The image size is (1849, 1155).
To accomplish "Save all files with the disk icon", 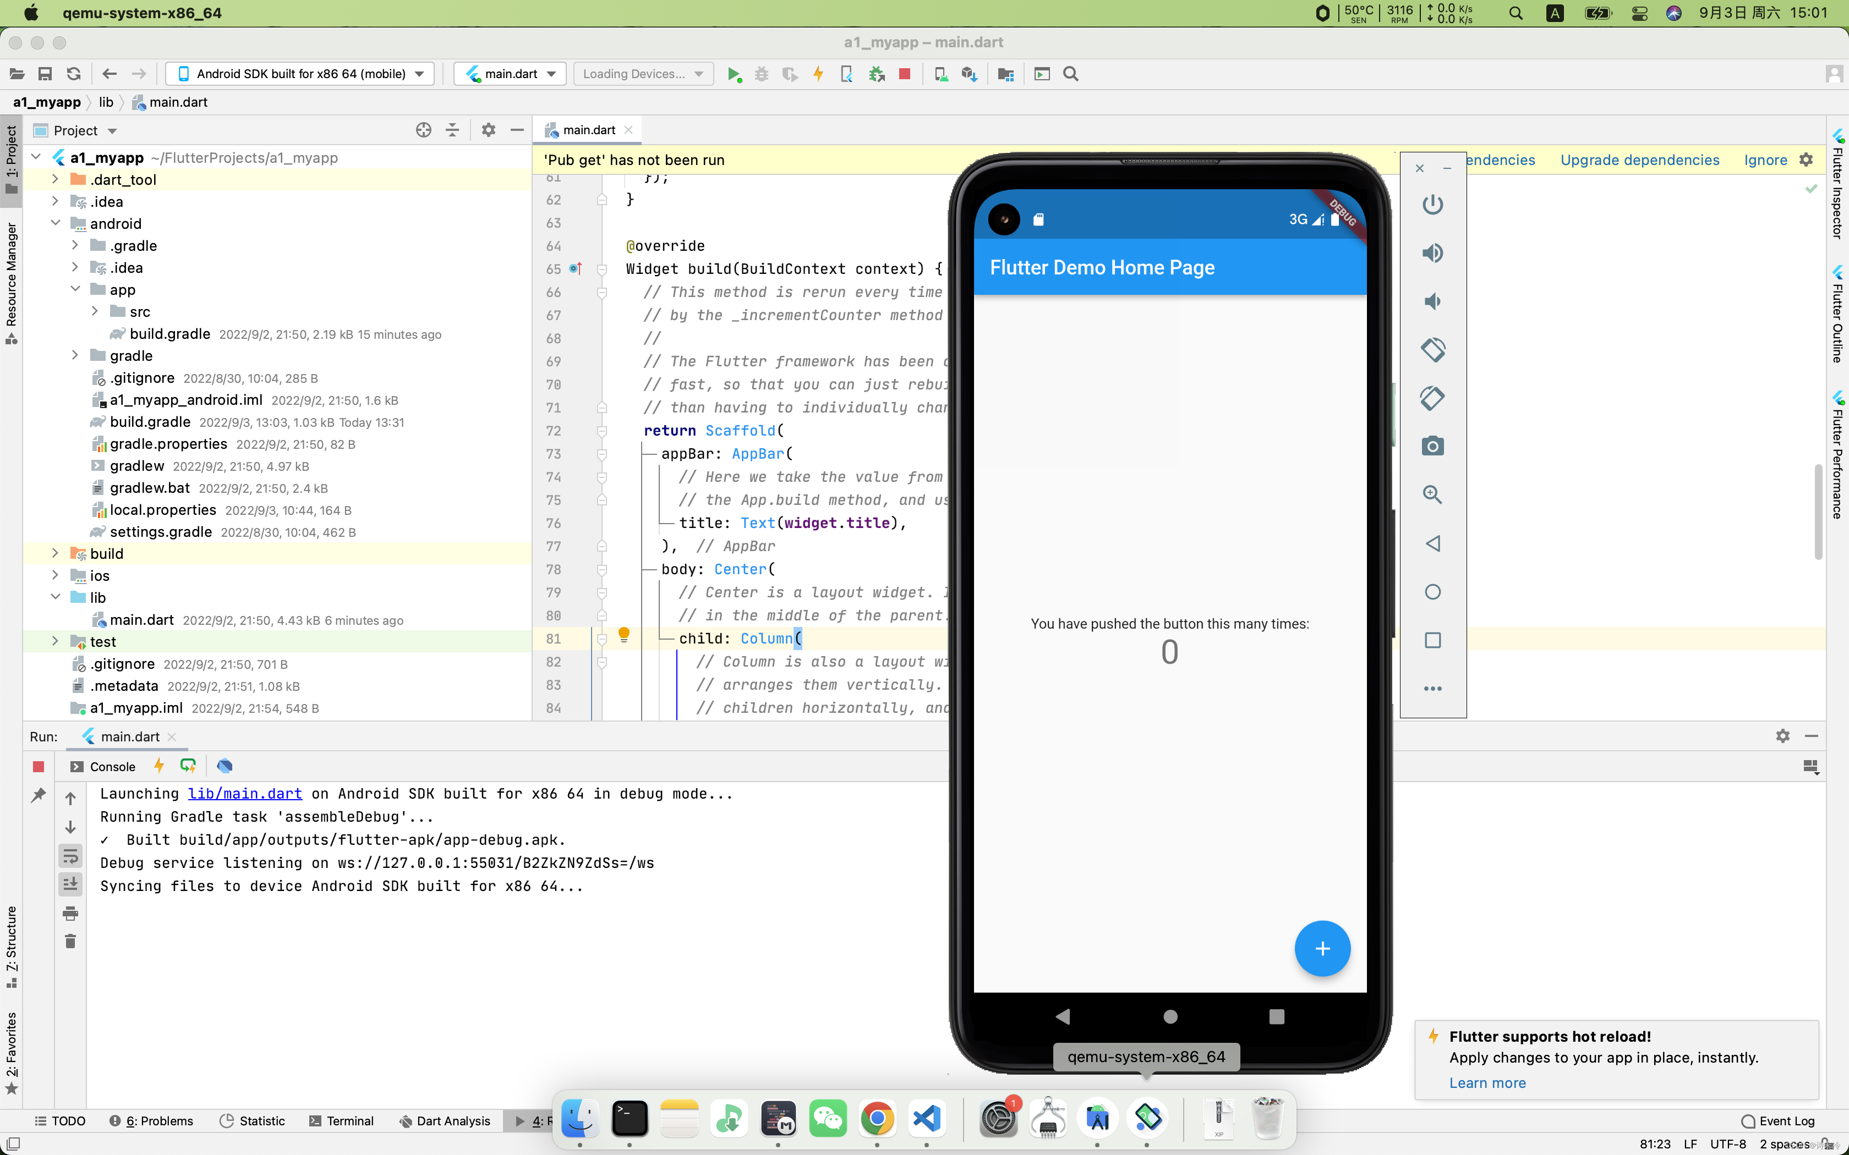I will 45,74.
